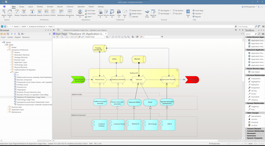The image size is (265, 146).
Task: Click the delete red X toolbar icon
Action: (x=141, y=37)
